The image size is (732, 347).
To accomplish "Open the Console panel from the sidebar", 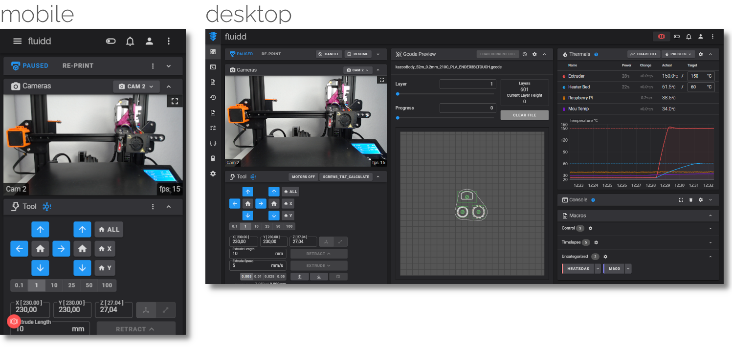I will (213, 67).
